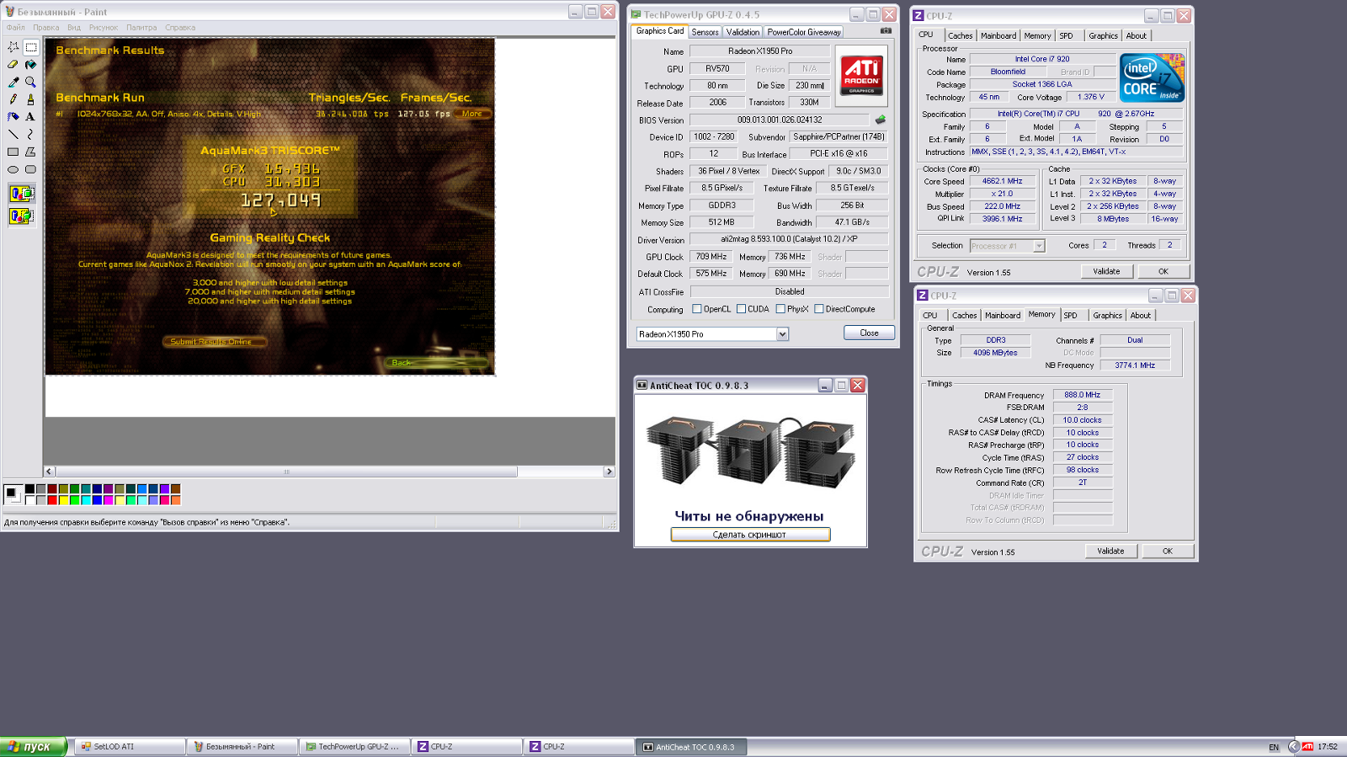Screen dimensions: 1347x757
Task: Open the Radeon X1950 Pro card dropdown
Action: tap(782, 334)
